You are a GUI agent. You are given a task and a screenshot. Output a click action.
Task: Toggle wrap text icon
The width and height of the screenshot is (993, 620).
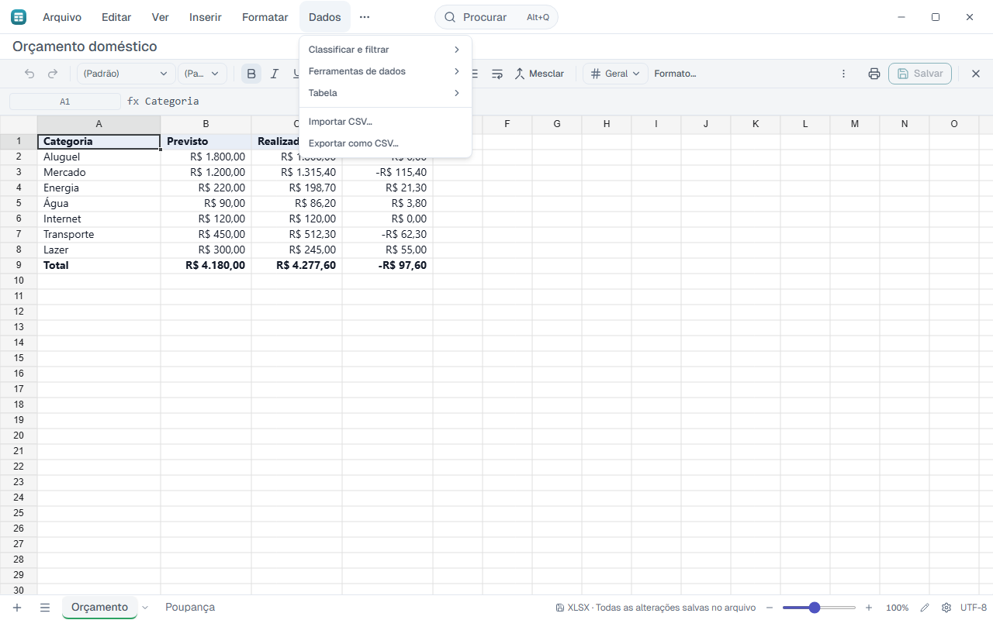coord(497,74)
